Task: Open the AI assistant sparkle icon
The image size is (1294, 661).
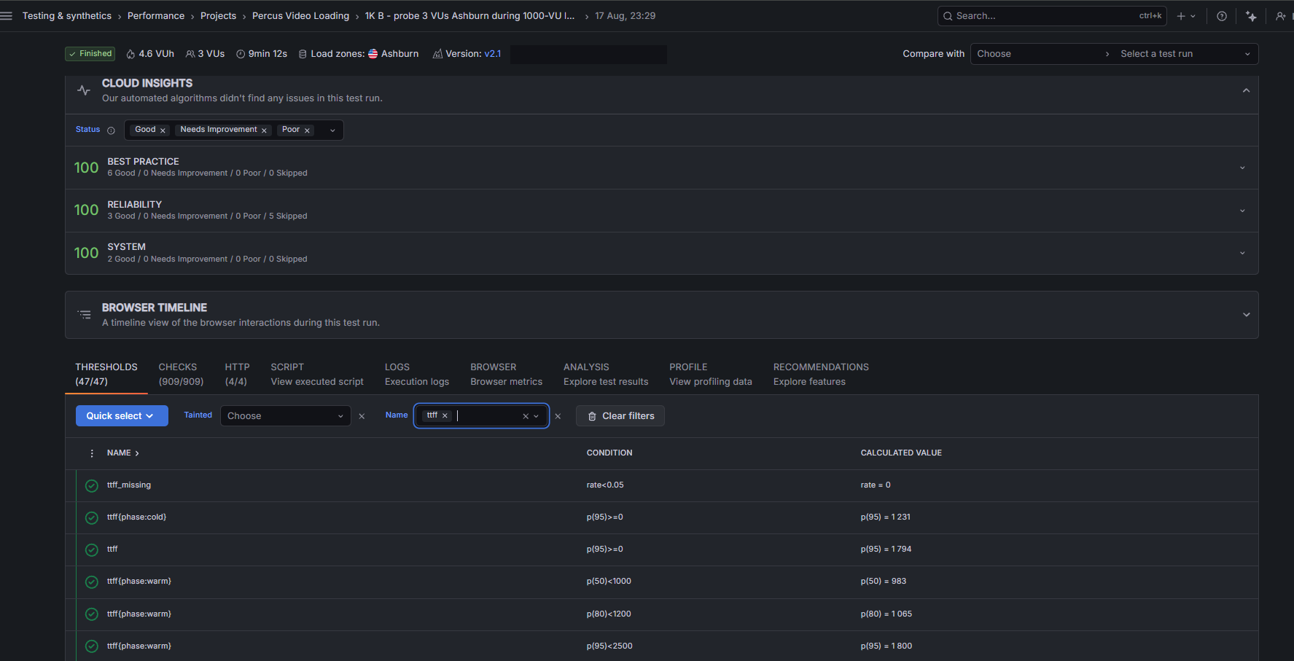Action: (x=1251, y=16)
